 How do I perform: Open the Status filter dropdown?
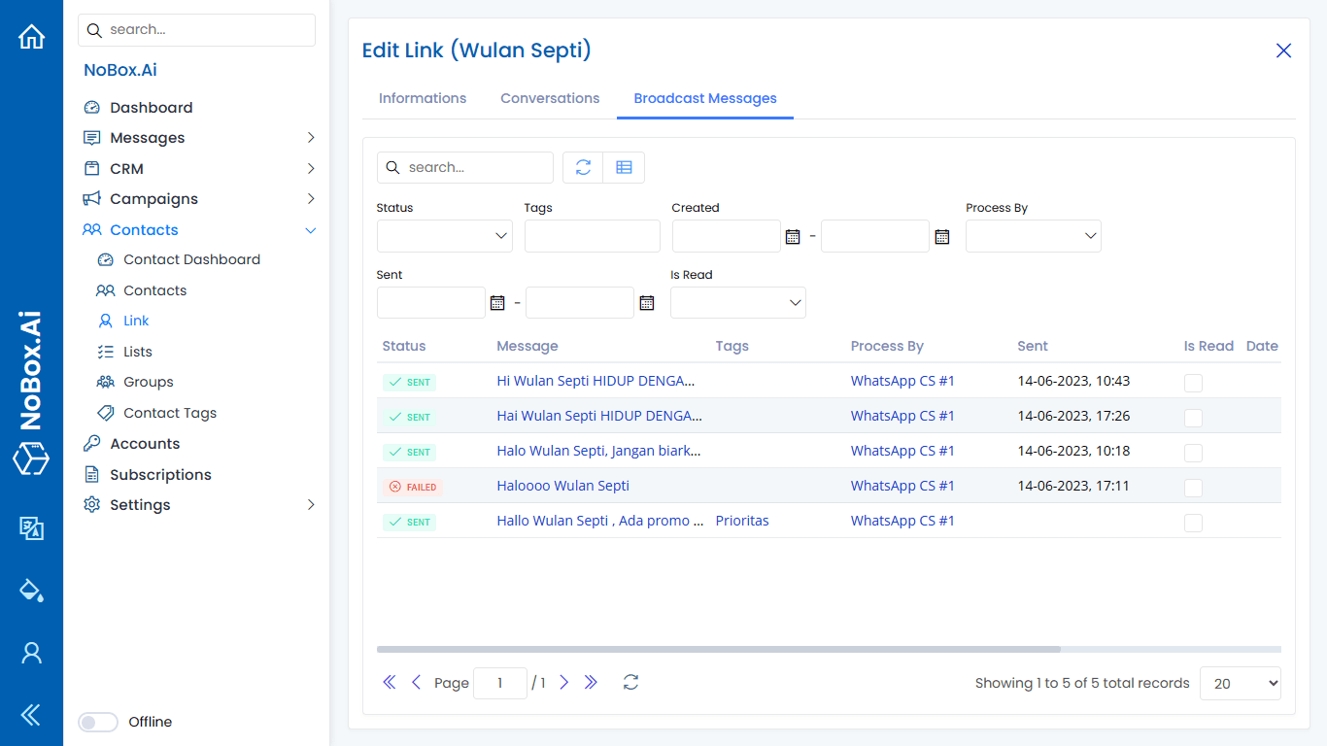(444, 236)
